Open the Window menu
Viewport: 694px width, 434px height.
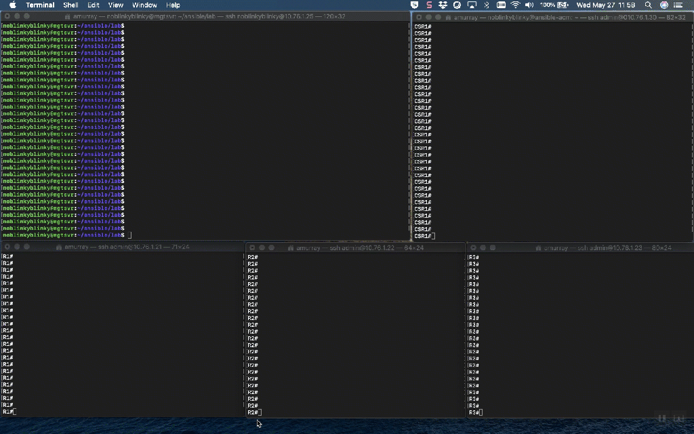click(x=144, y=5)
